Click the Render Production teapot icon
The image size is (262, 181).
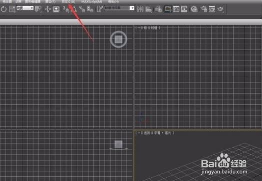click(x=220, y=9)
